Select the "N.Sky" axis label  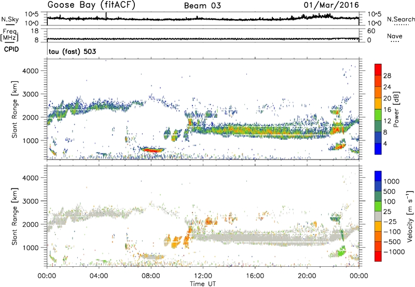pos(10,19)
